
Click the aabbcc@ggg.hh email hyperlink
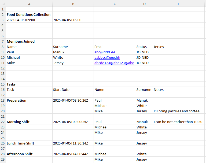pos(107,57)
